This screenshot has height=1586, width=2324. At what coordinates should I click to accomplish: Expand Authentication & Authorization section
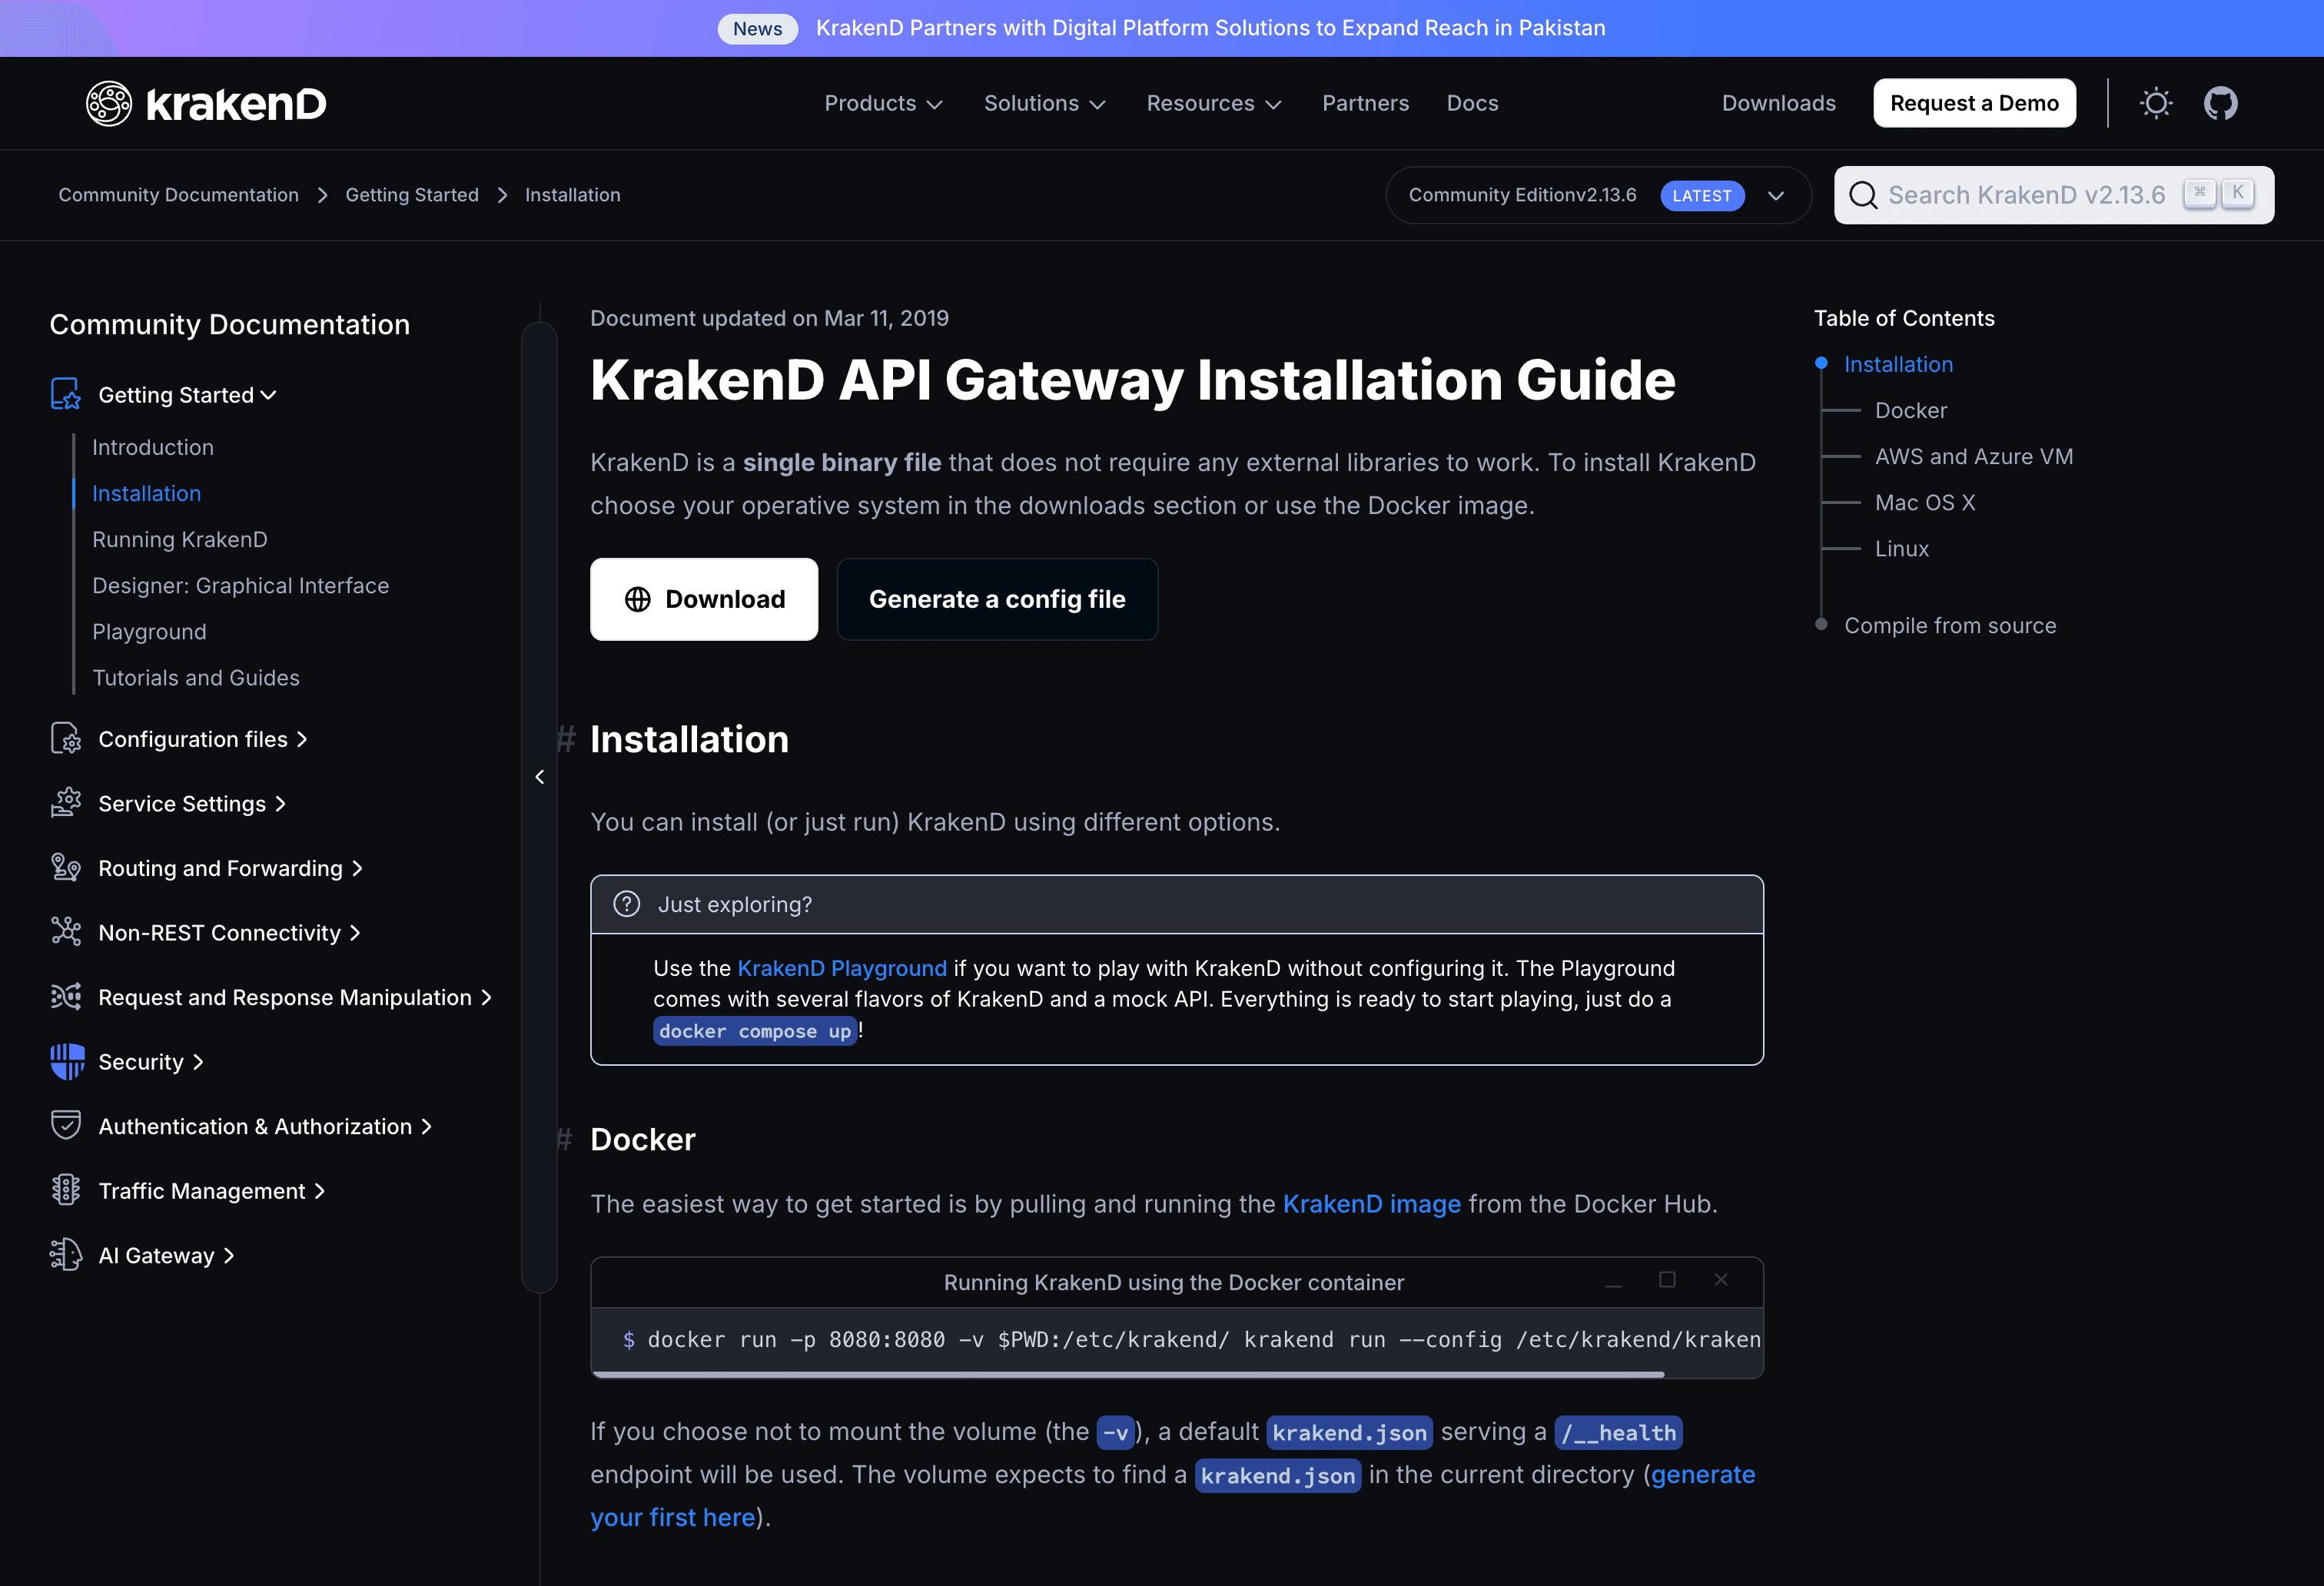(265, 1126)
